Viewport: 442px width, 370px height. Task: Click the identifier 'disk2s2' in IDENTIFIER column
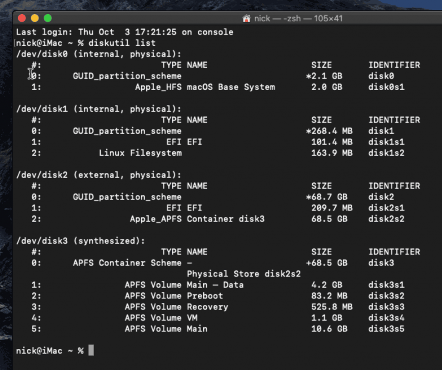tap(386, 219)
